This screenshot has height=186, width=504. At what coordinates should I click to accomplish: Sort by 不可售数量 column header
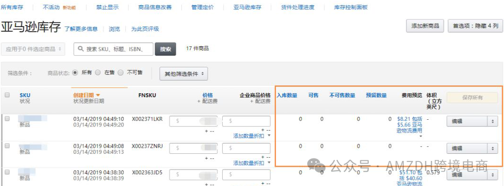click(342, 95)
